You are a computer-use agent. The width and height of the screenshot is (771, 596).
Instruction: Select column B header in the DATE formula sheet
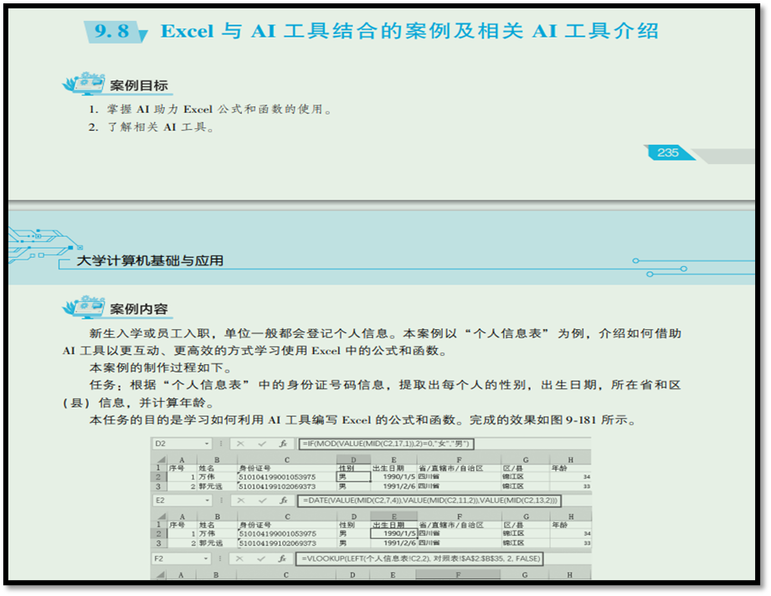217,516
